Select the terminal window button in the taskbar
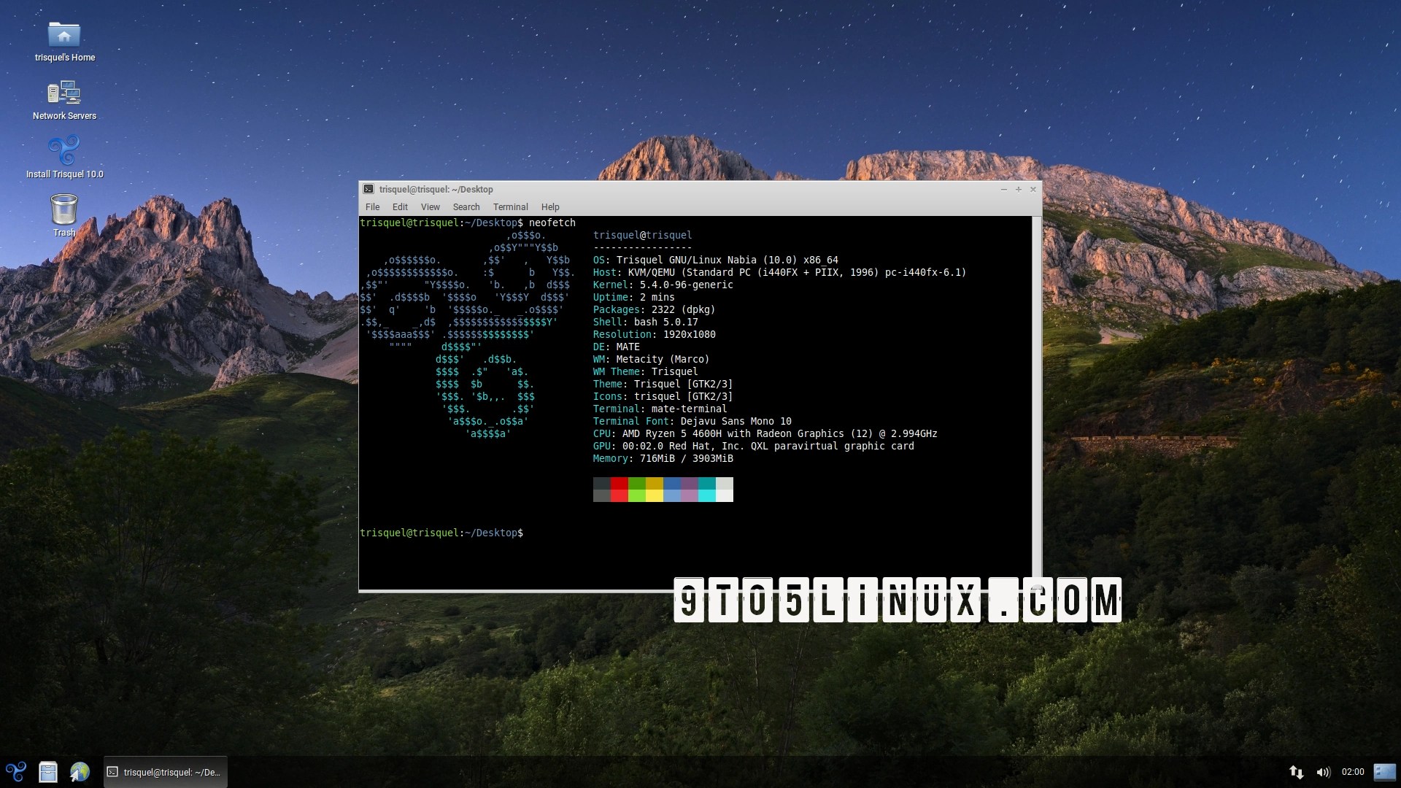The image size is (1401, 788). click(165, 772)
